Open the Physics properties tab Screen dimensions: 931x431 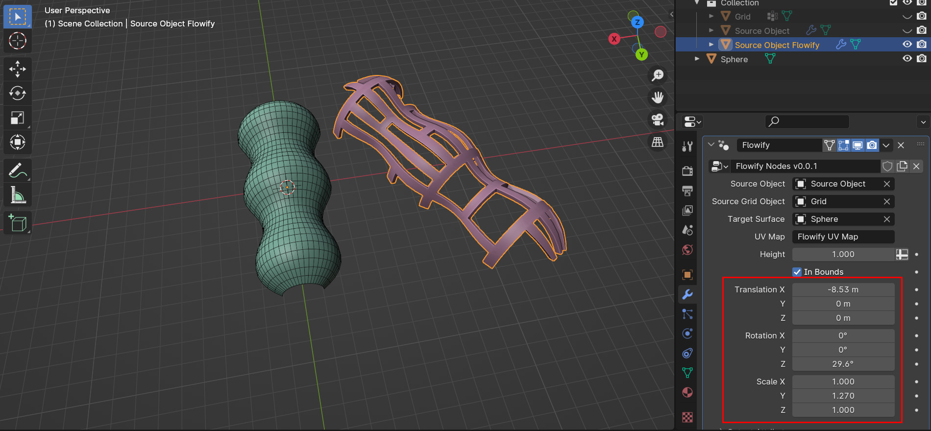point(687,334)
